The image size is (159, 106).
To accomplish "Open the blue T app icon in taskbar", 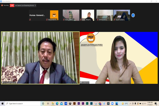I will [x=104, y=104].
